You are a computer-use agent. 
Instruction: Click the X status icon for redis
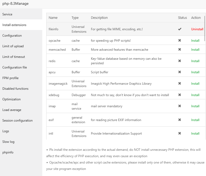tap(180, 61)
